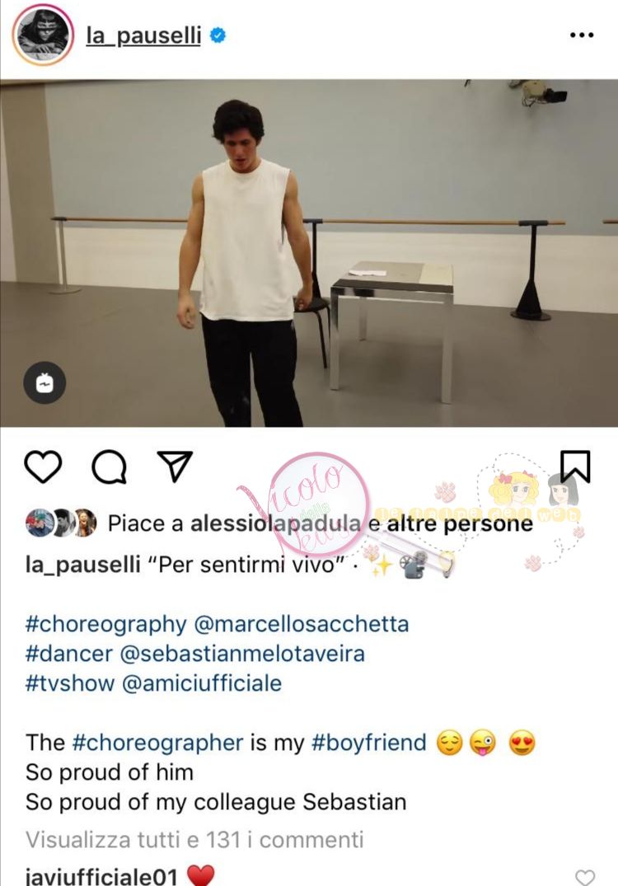618x886 pixels.
Task: Like the post with the heart icon
Action: pyautogui.click(x=43, y=466)
